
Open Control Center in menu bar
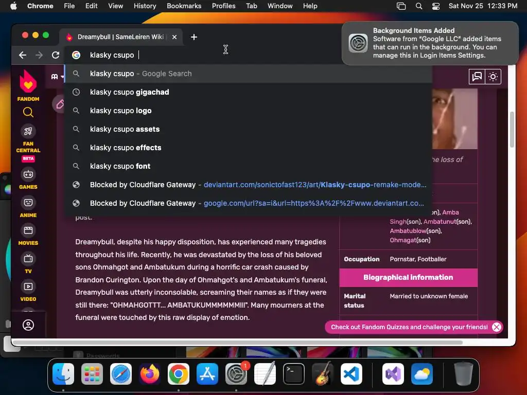pyautogui.click(x=436, y=6)
